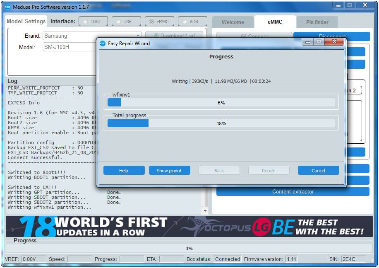The height and width of the screenshot is (268, 379).
Task: Click log line 'PERM_WRITE_PROTECT : NO'
Action: (46, 88)
